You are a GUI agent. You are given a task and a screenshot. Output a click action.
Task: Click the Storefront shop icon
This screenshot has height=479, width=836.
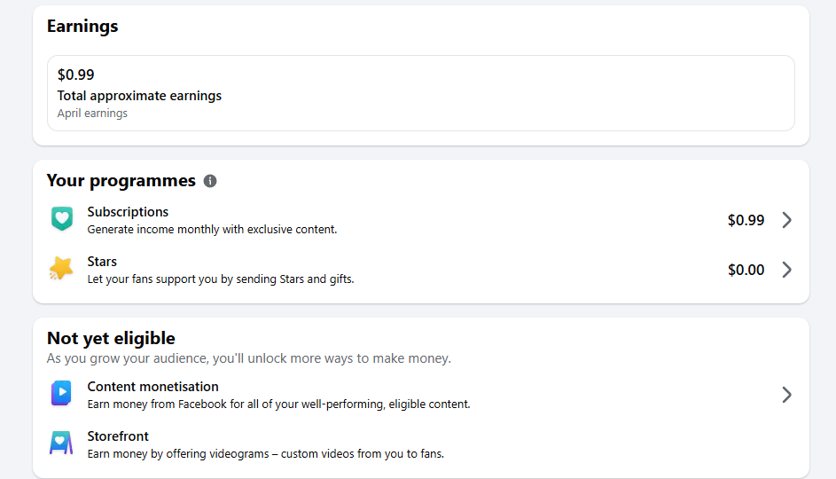(x=61, y=444)
